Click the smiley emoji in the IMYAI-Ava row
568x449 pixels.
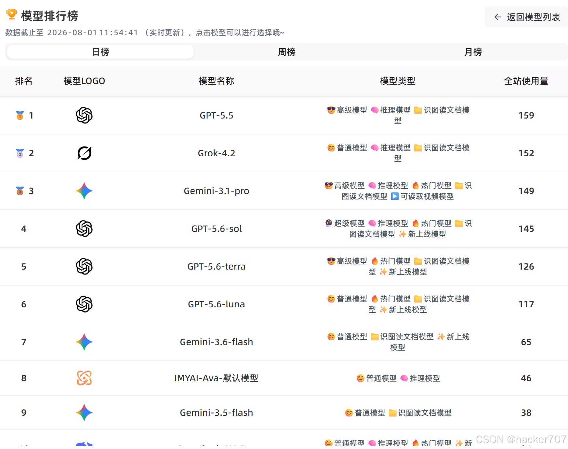tap(361, 378)
